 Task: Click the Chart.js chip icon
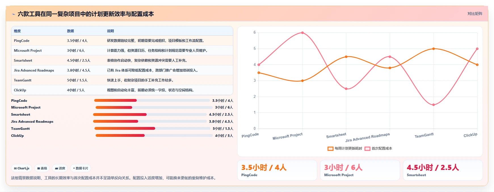(x=15, y=168)
